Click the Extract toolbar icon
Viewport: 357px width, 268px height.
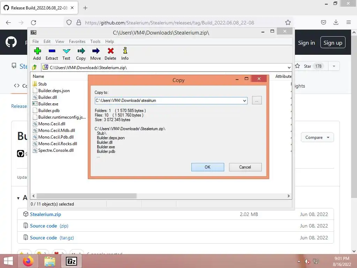52,51
